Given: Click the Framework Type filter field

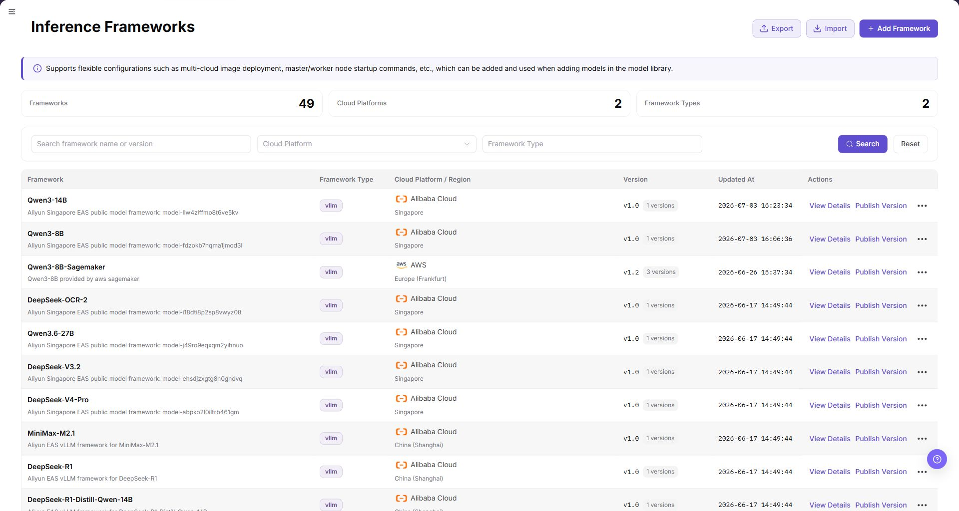Looking at the screenshot, I should (x=592, y=144).
